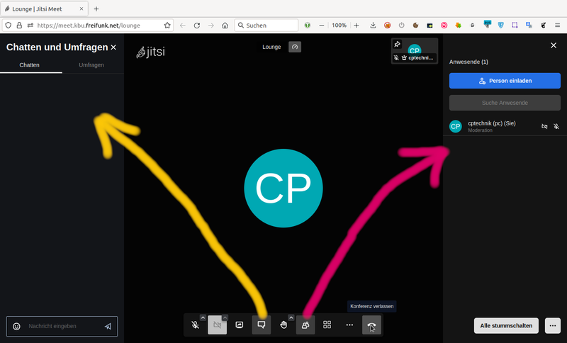Screen dimensions: 567x343
Task: Expand audio settings arrow beside microphone
Action: (203, 317)
